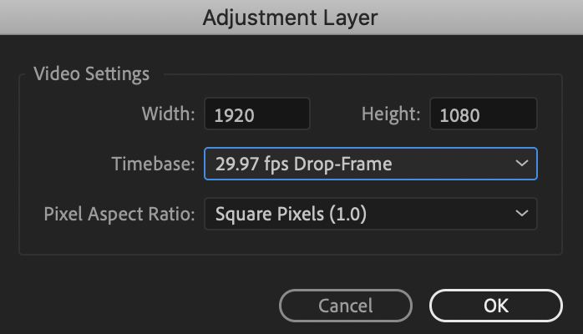Click the Video Settings group heading
Image resolution: width=583 pixels, height=334 pixels.
(91, 73)
